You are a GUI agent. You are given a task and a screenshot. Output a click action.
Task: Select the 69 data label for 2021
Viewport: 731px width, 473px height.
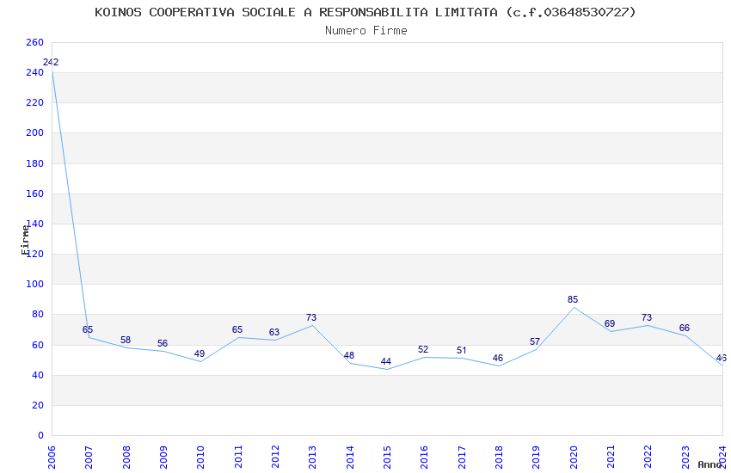pyautogui.click(x=610, y=323)
